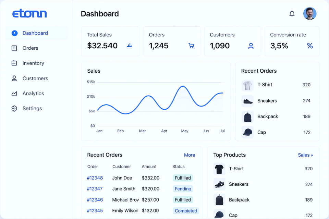
Task: Click the person icon in Customers card
Action: pyautogui.click(x=251, y=46)
